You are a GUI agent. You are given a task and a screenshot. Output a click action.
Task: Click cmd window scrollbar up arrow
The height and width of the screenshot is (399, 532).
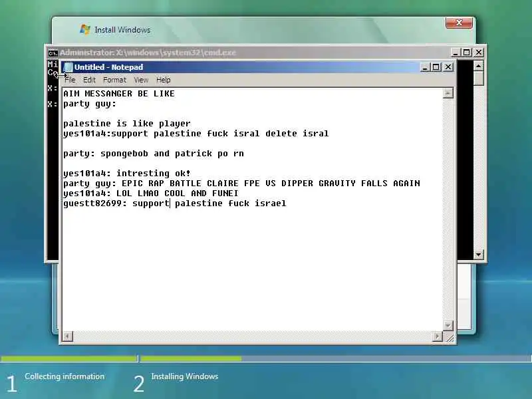[x=478, y=66]
